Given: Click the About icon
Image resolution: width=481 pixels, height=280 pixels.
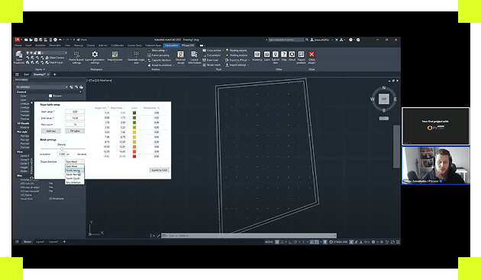Looking at the screenshot, I should 292,56.
